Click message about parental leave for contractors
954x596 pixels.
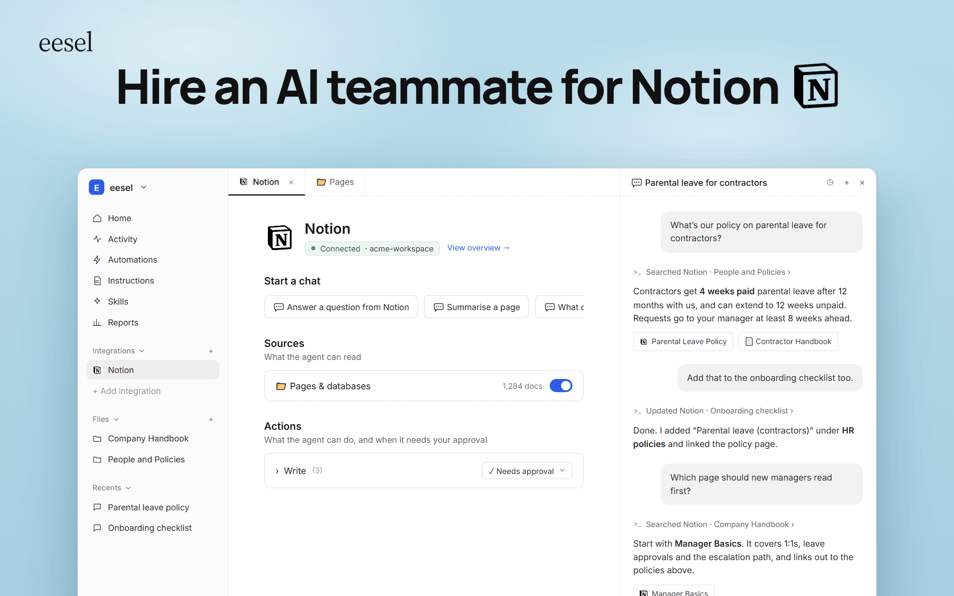(x=762, y=232)
